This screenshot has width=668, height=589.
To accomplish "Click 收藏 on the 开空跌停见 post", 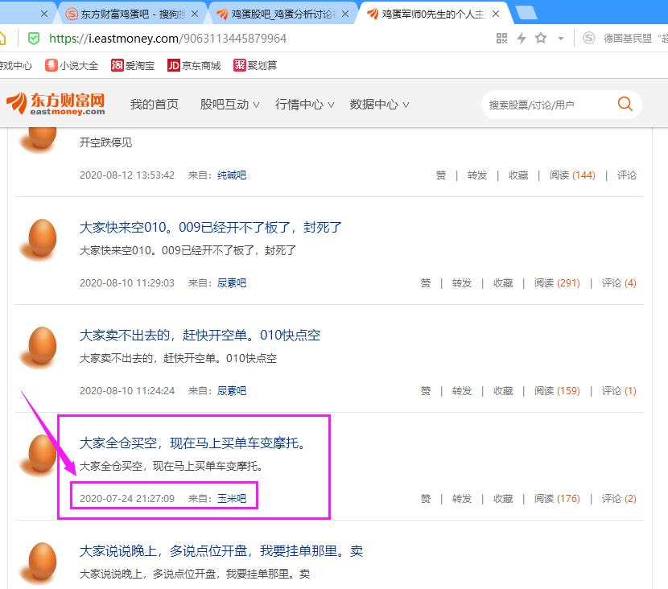I will [518, 175].
